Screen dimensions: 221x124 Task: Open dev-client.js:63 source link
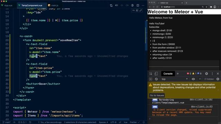click(x=202, y=106)
